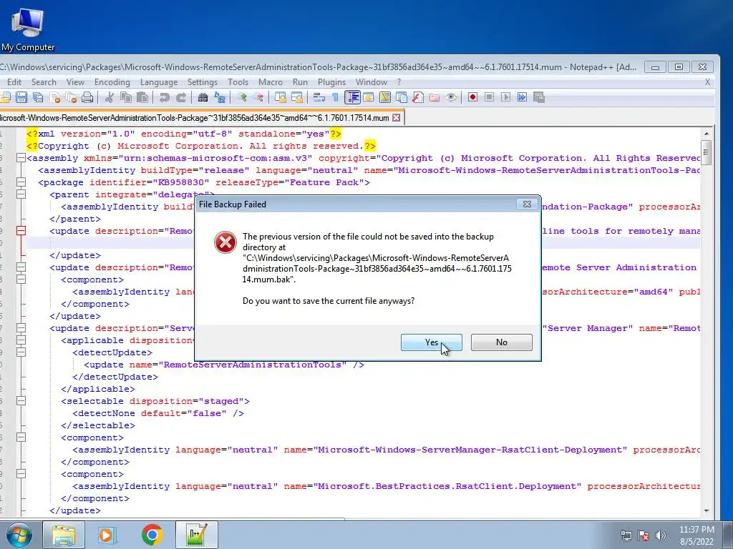Start macro recording with red dot icon
The image size is (733, 549).
pos(472,97)
